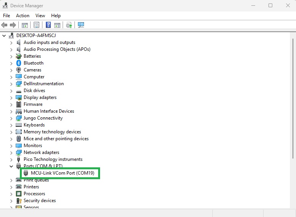Click the Back arrow toolbar icon
The width and height of the screenshot is (296, 217).
coord(4,25)
